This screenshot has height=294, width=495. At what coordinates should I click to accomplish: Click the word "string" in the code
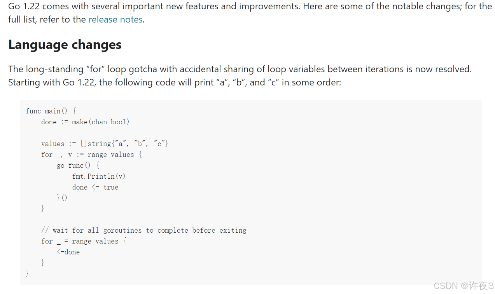pos(100,144)
